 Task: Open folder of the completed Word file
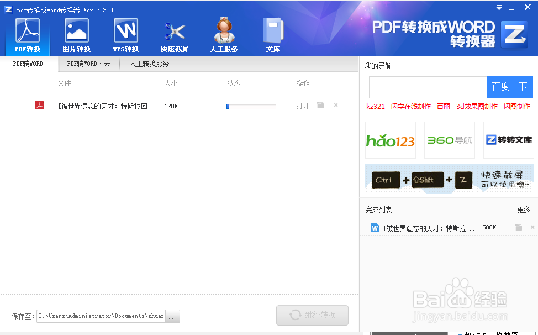[x=518, y=227]
